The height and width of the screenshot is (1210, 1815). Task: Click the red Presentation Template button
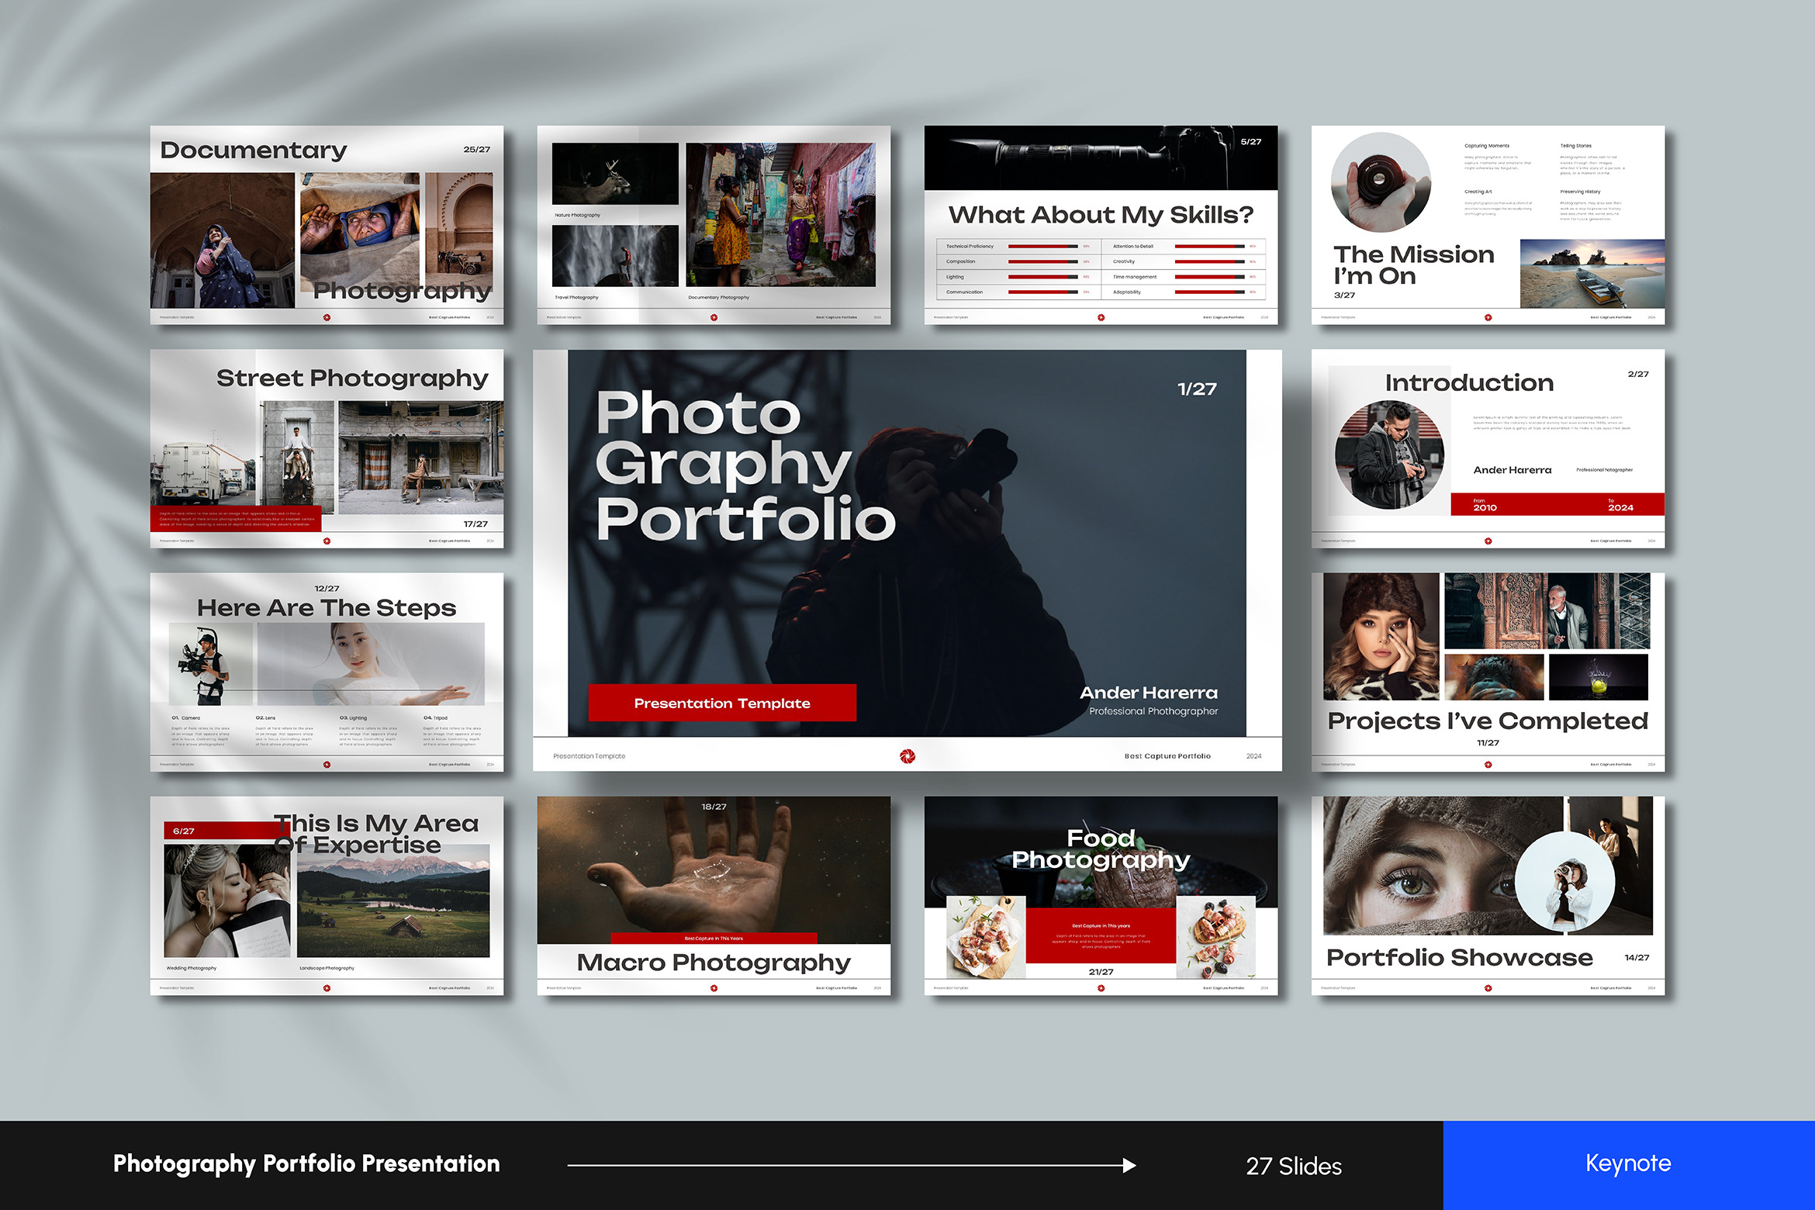click(x=722, y=703)
